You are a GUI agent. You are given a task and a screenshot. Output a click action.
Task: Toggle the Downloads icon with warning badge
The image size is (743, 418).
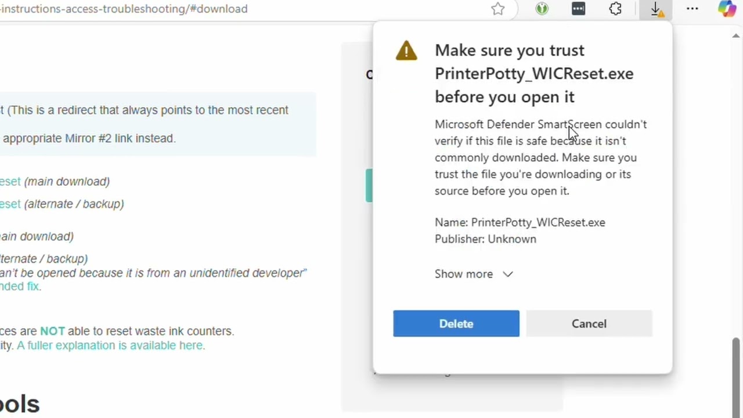point(656,9)
